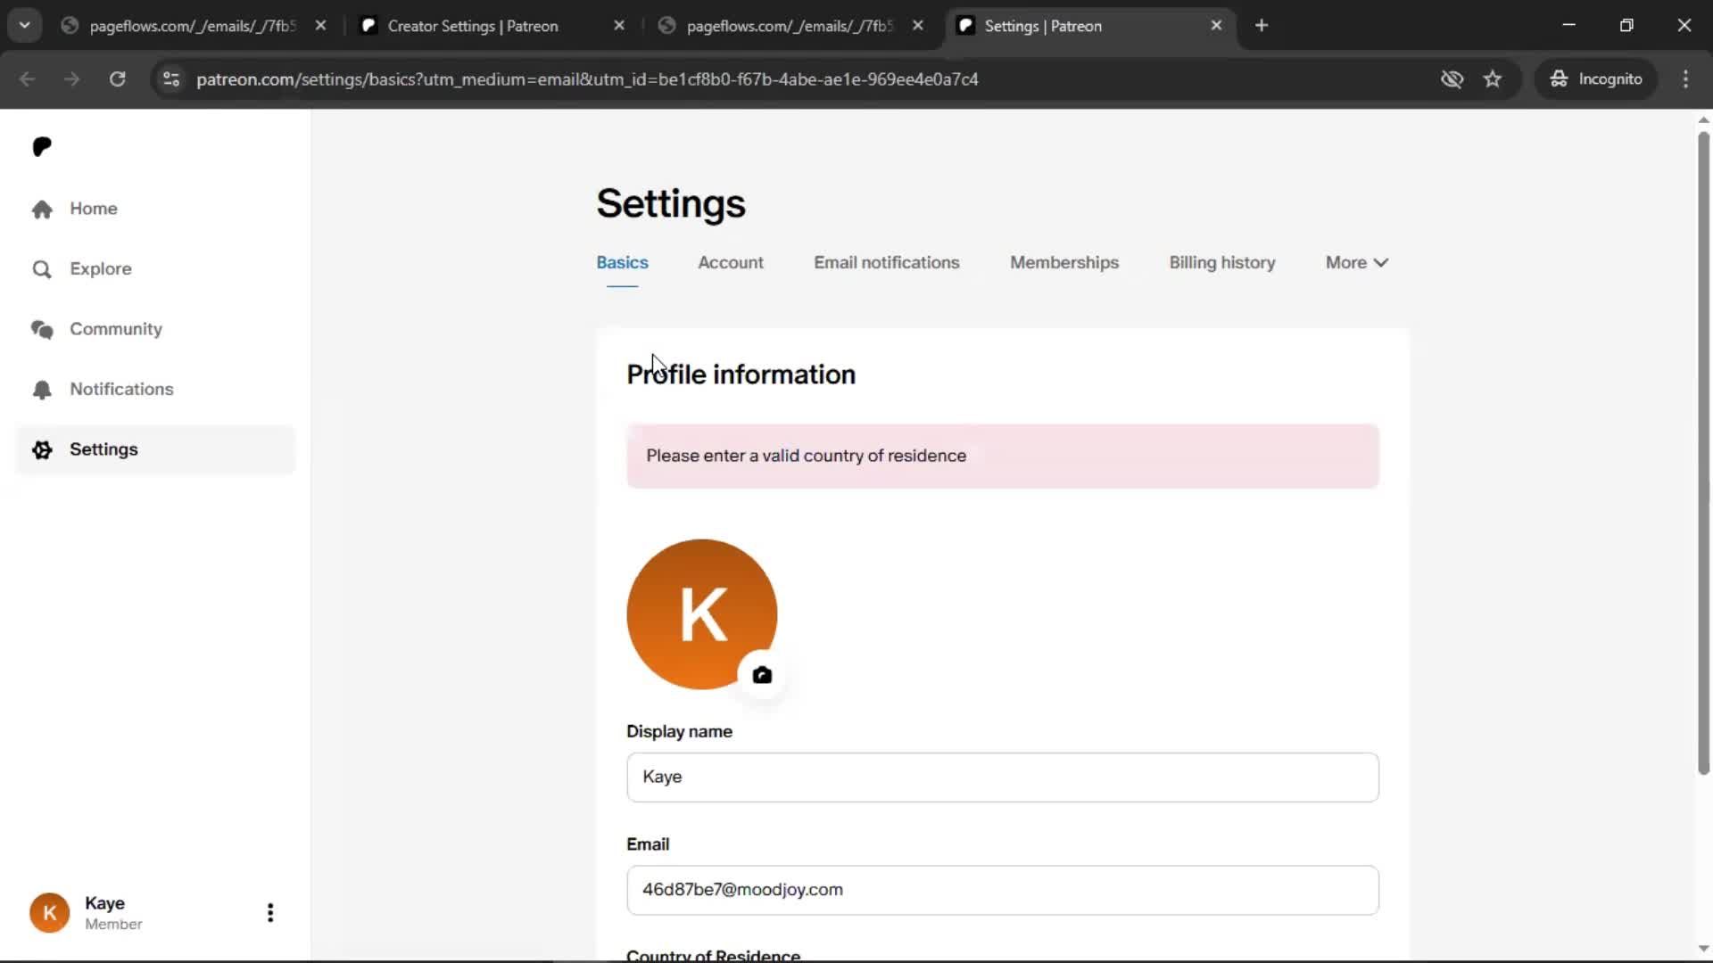Bookmark this page with star icon
Screen dimensions: 1713x963
pos(1493,78)
